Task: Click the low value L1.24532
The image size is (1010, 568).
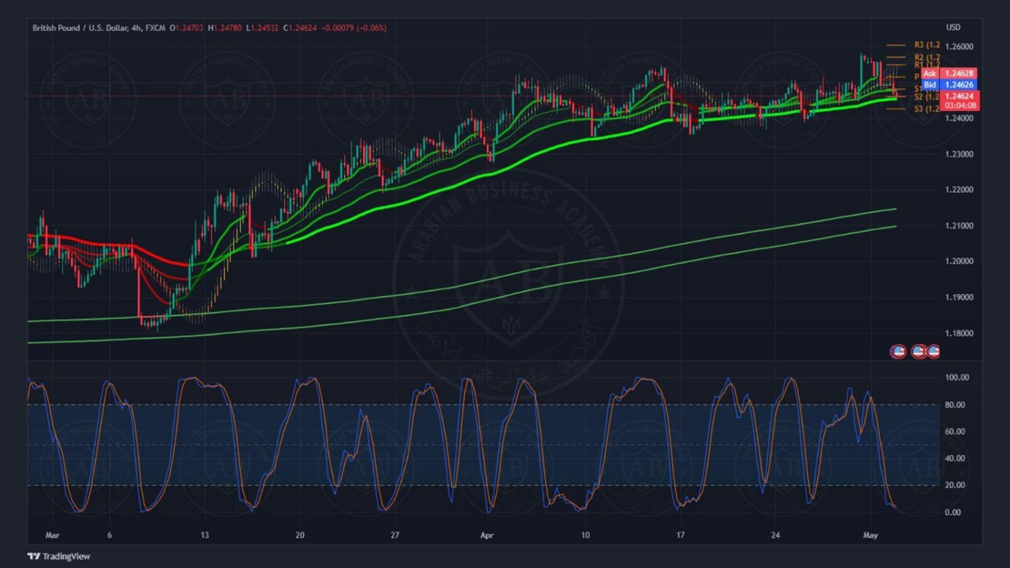Action: click(x=263, y=28)
